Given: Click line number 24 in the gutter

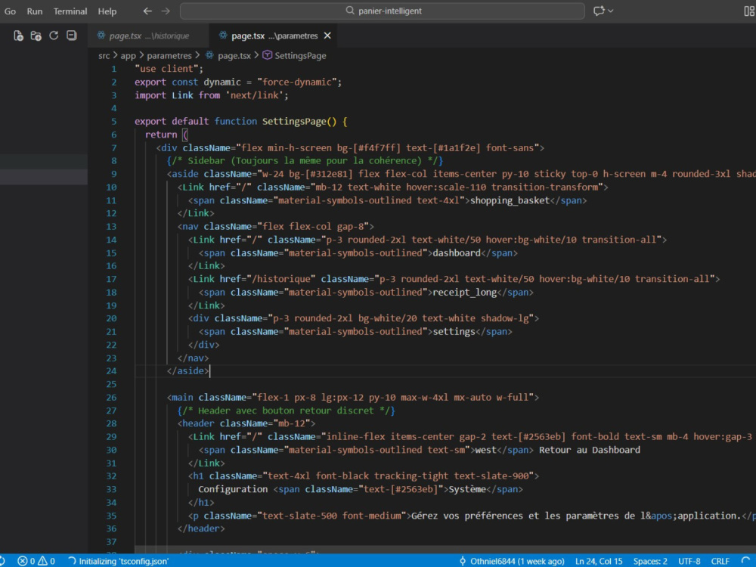Looking at the screenshot, I should [x=111, y=371].
